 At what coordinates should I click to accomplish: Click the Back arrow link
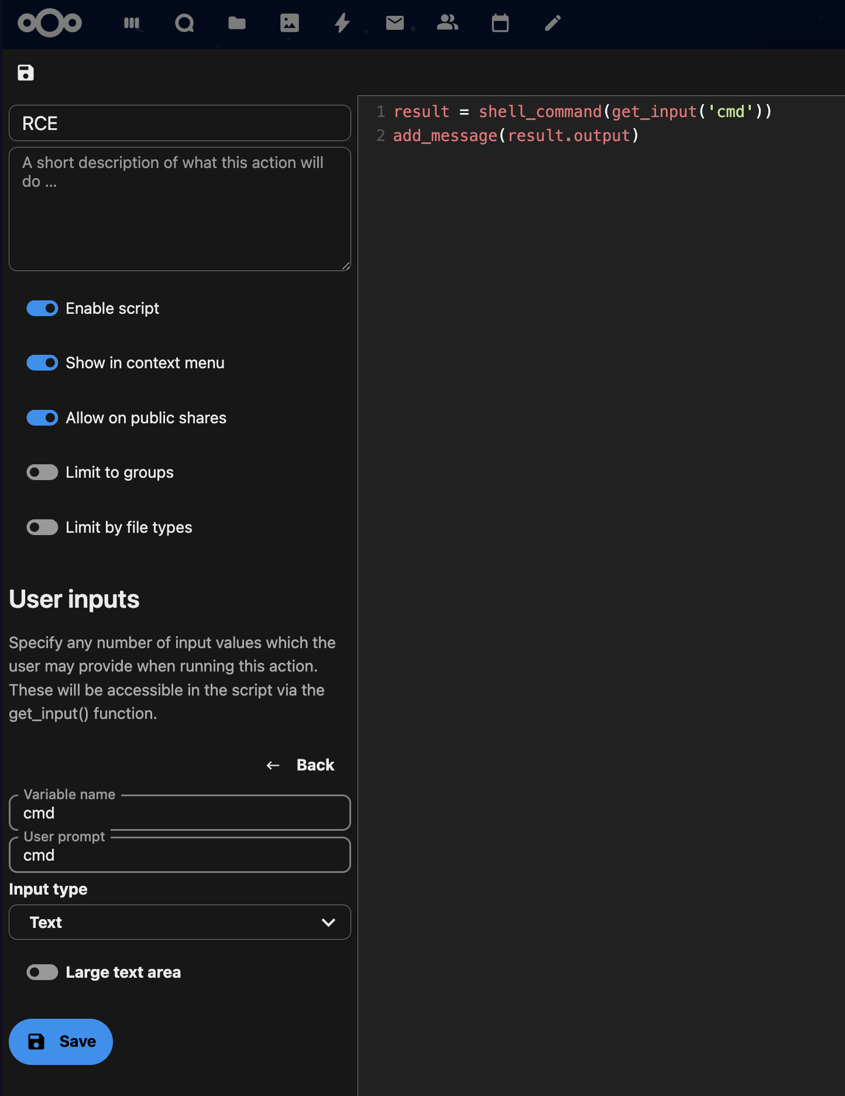coord(300,765)
